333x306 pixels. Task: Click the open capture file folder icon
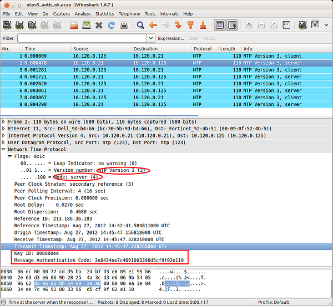click(x=74, y=25)
